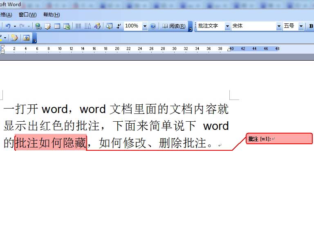Viewport: 314px width, 247px height.
Task: Insert a hyperlink with the globe icon
Action: coord(38,26)
